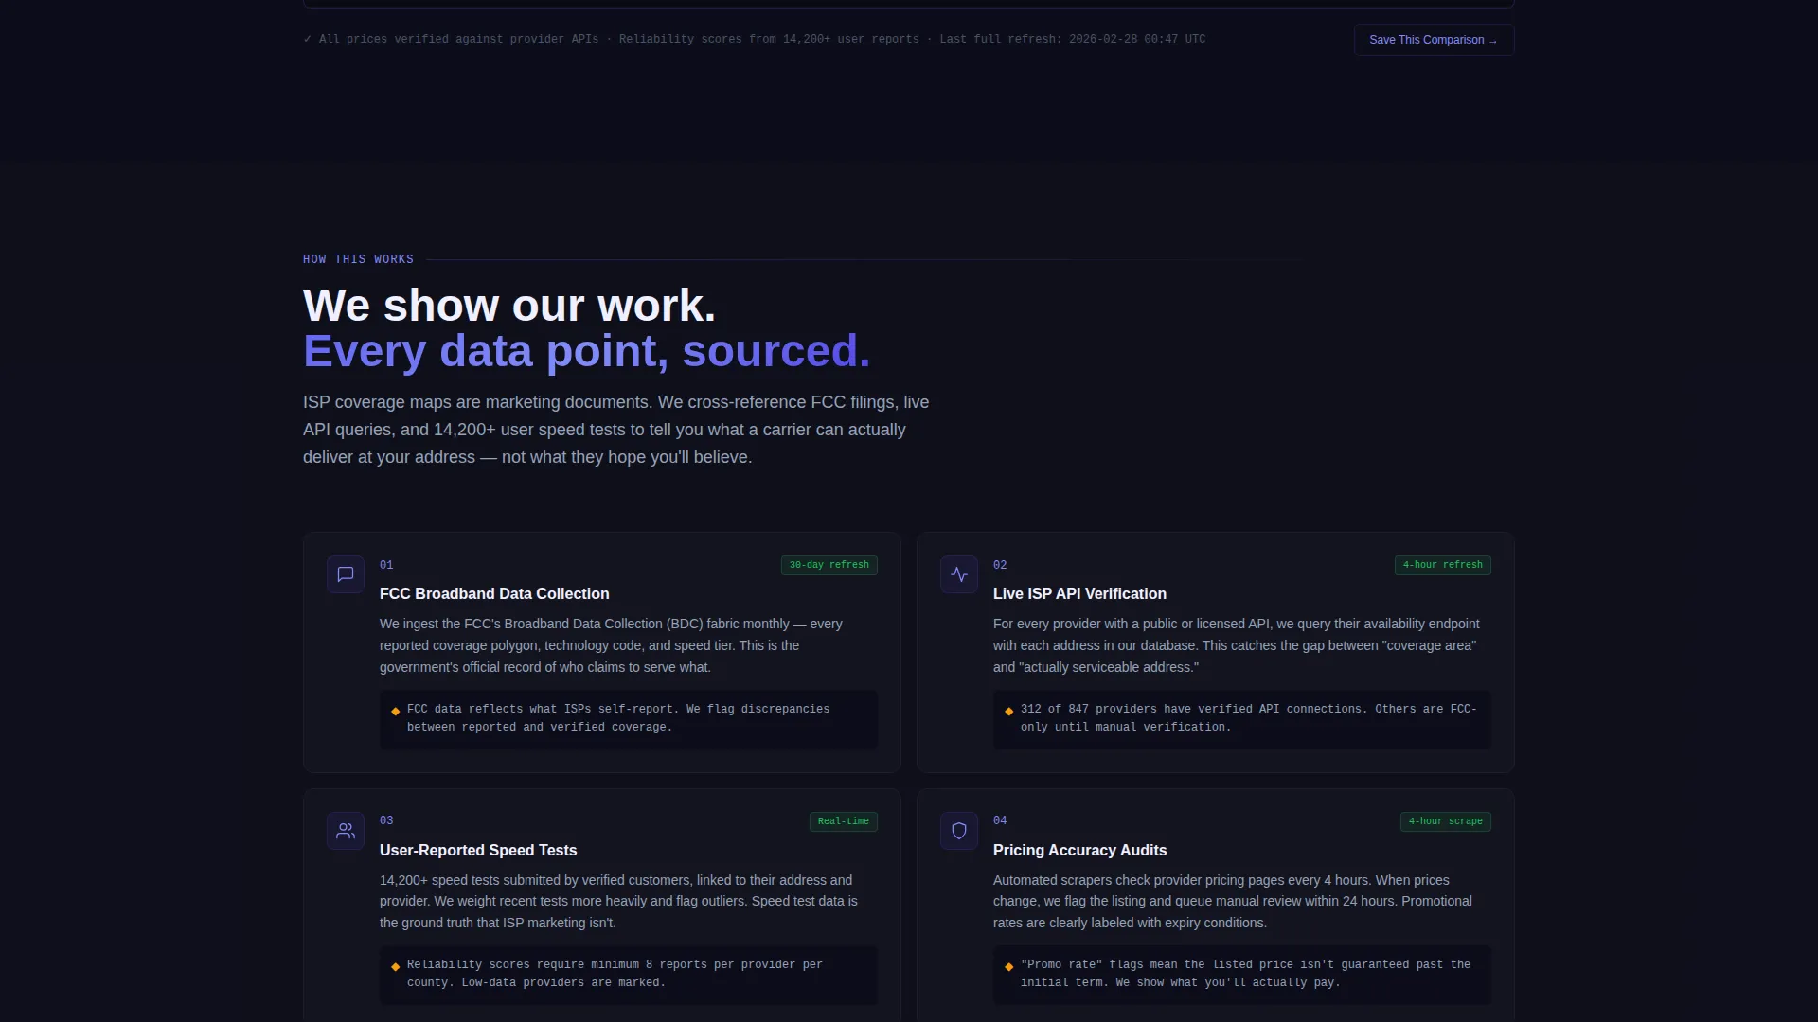This screenshot has width=1818, height=1022.
Task: Click the shield icon for Pricing Accuracy Audits
Action: pyautogui.click(x=959, y=831)
